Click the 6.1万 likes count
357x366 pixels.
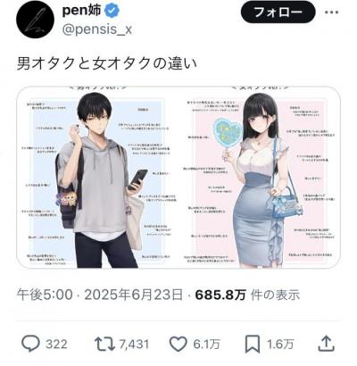coord(206,345)
